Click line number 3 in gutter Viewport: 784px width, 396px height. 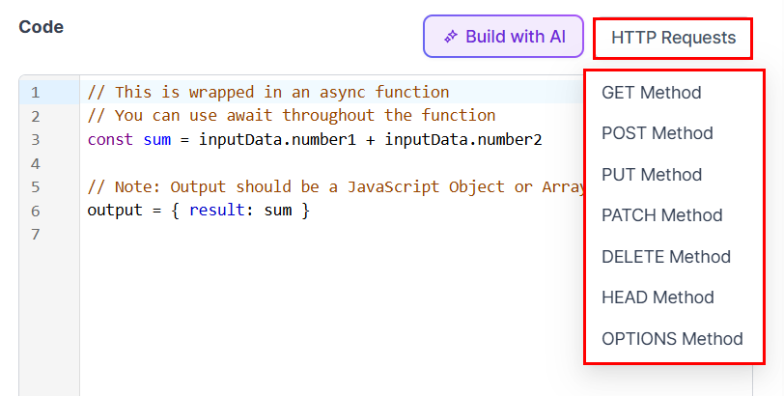click(x=35, y=139)
